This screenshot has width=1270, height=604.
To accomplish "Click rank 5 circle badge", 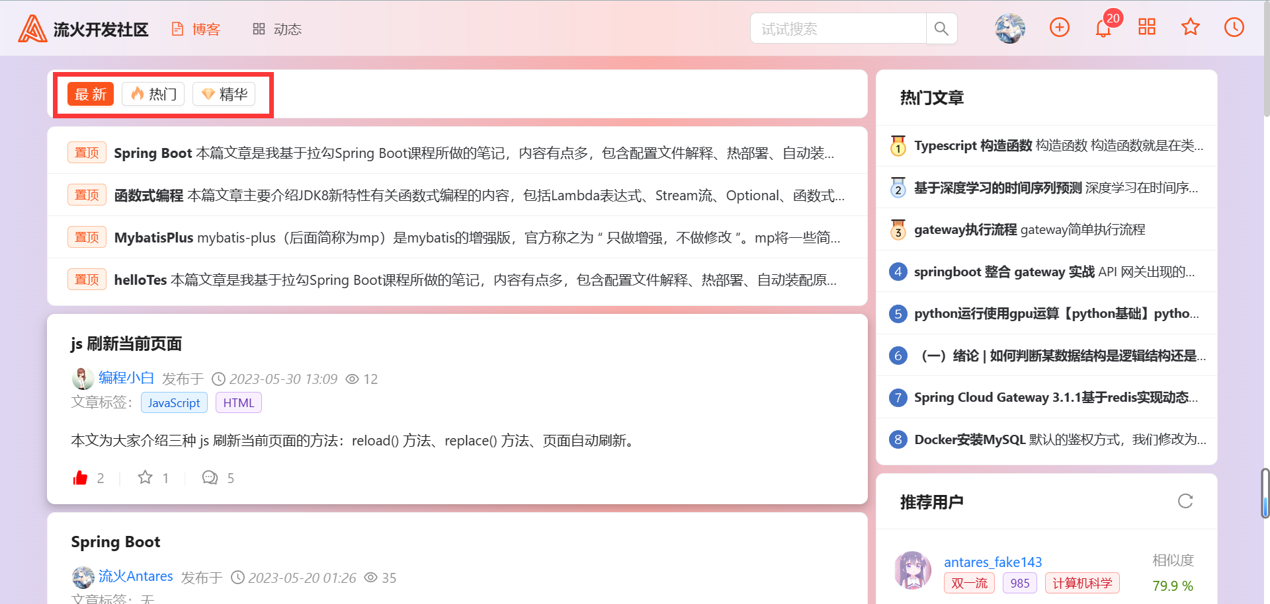I will tap(898, 313).
